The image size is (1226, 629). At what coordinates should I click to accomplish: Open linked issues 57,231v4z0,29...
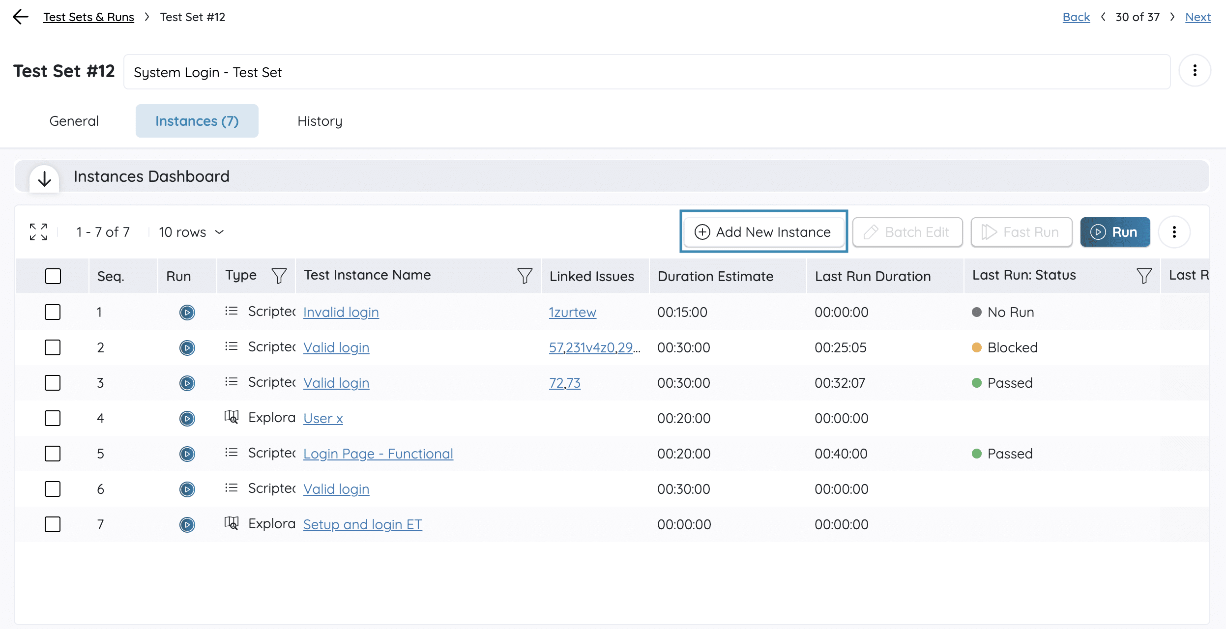pyautogui.click(x=595, y=347)
